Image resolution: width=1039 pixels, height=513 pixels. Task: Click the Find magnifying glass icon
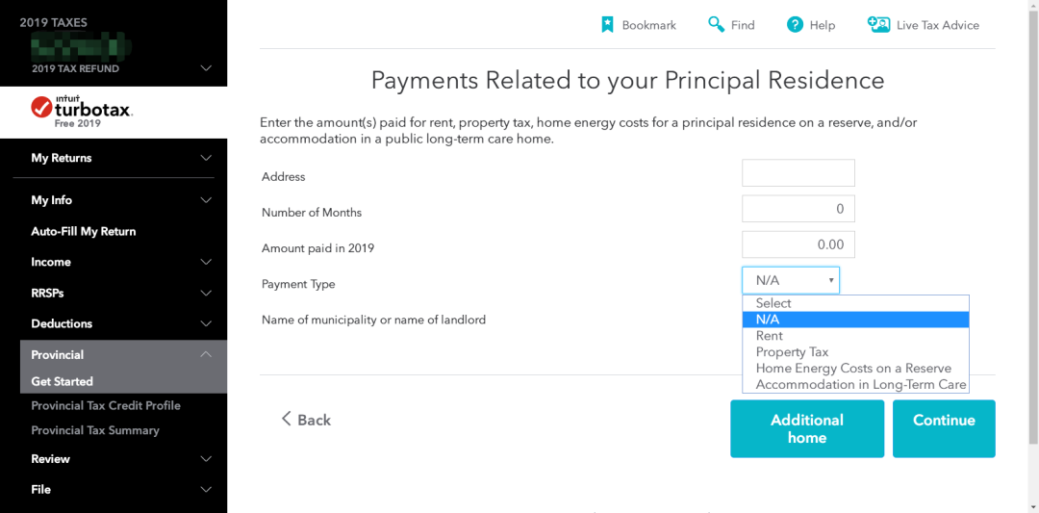[x=716, y=24]
